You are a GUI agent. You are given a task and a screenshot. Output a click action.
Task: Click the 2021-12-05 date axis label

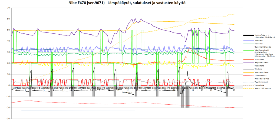pyautogui.click(x=127, y=92)
